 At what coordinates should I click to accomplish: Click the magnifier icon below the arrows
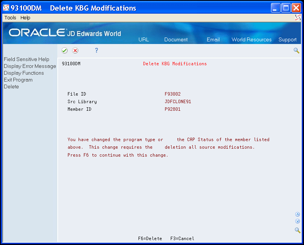coord(298,230)
